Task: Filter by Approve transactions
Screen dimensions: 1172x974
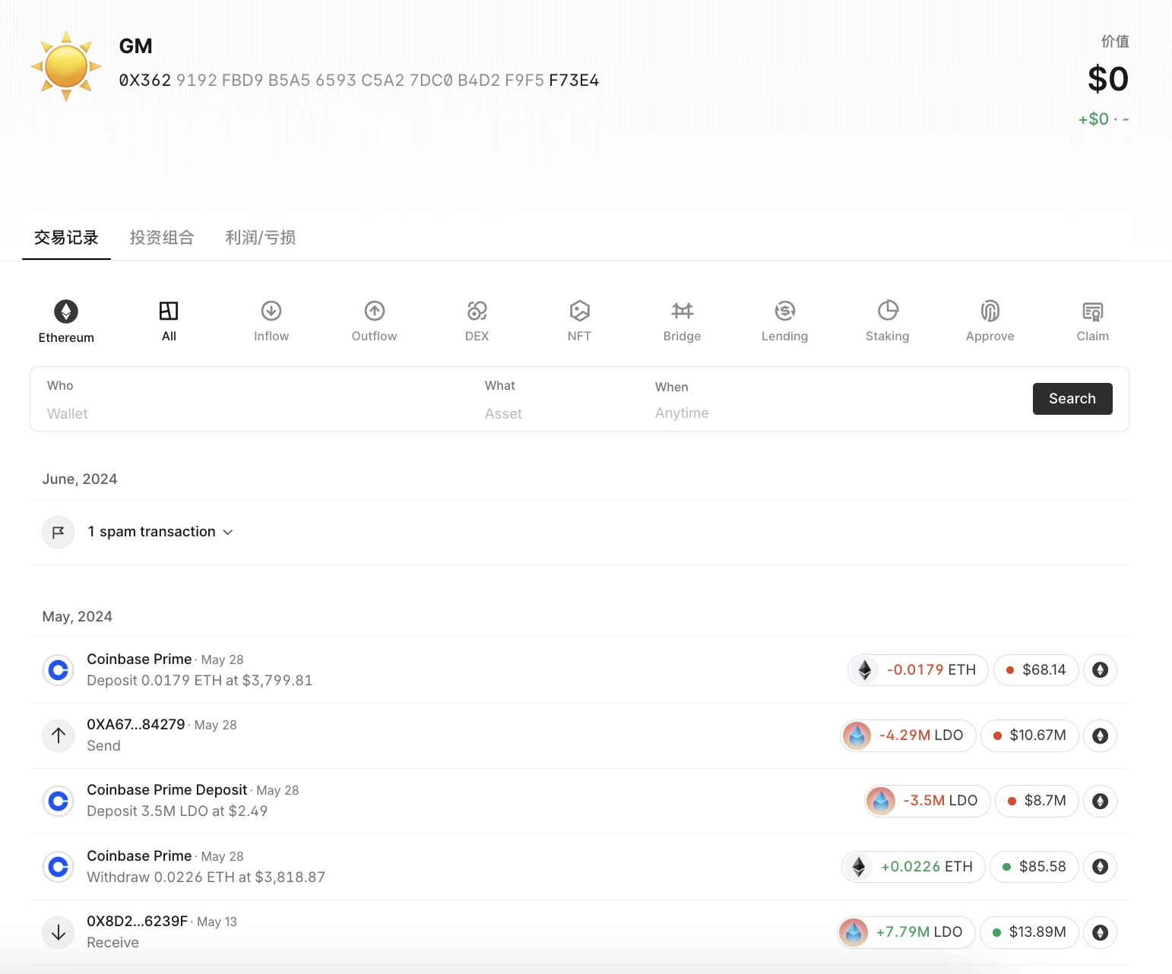Action: [990, 311]
